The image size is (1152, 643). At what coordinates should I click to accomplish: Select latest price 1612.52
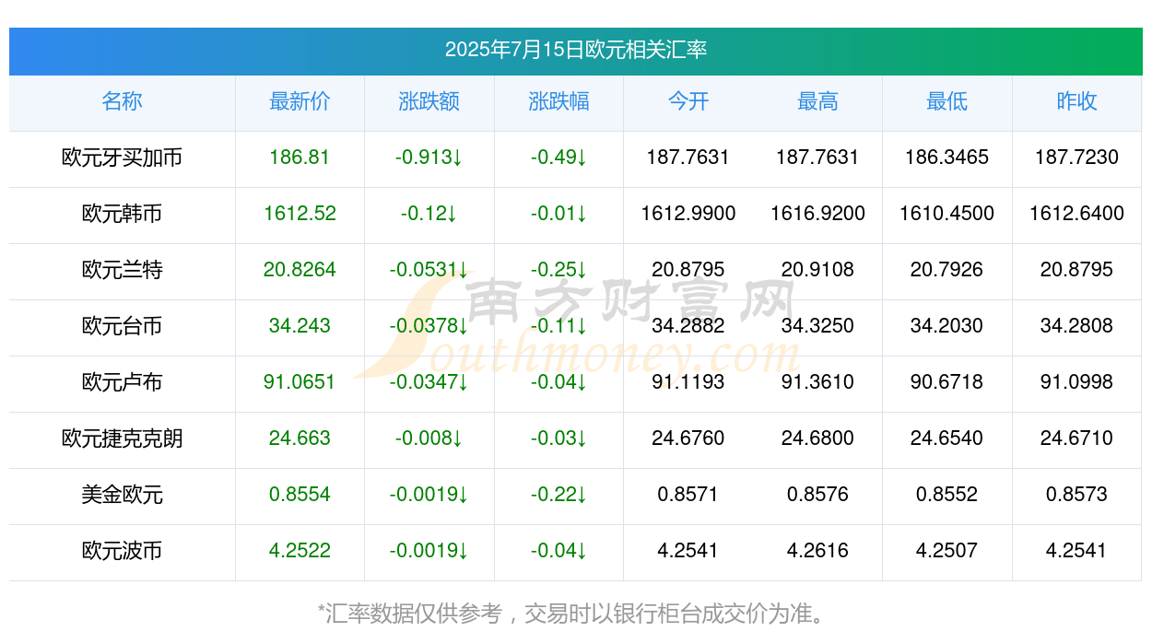[x=300, y=214]
